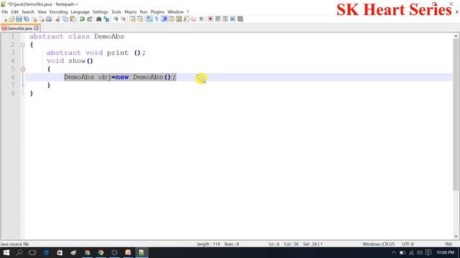Click line number 3 in margin
Viewport: 460px width, 258px height.
tap(13, 52)
